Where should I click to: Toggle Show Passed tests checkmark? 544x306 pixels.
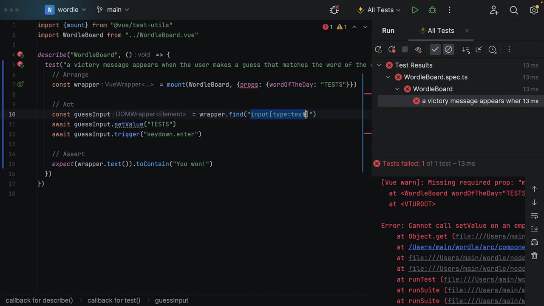point(435,50)
